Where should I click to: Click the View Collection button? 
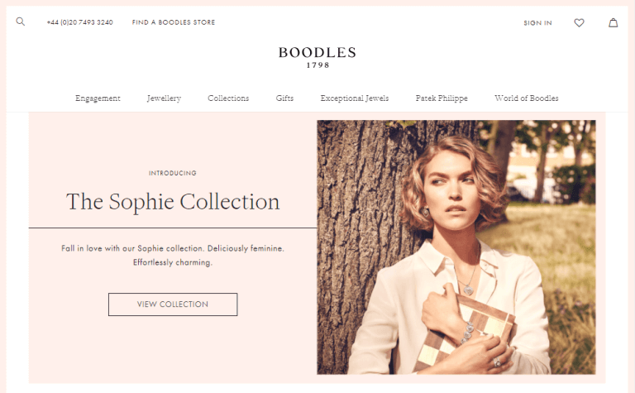173,304
